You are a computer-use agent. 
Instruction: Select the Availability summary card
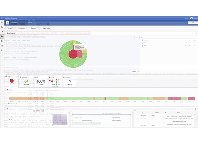(x=26, y=82)
